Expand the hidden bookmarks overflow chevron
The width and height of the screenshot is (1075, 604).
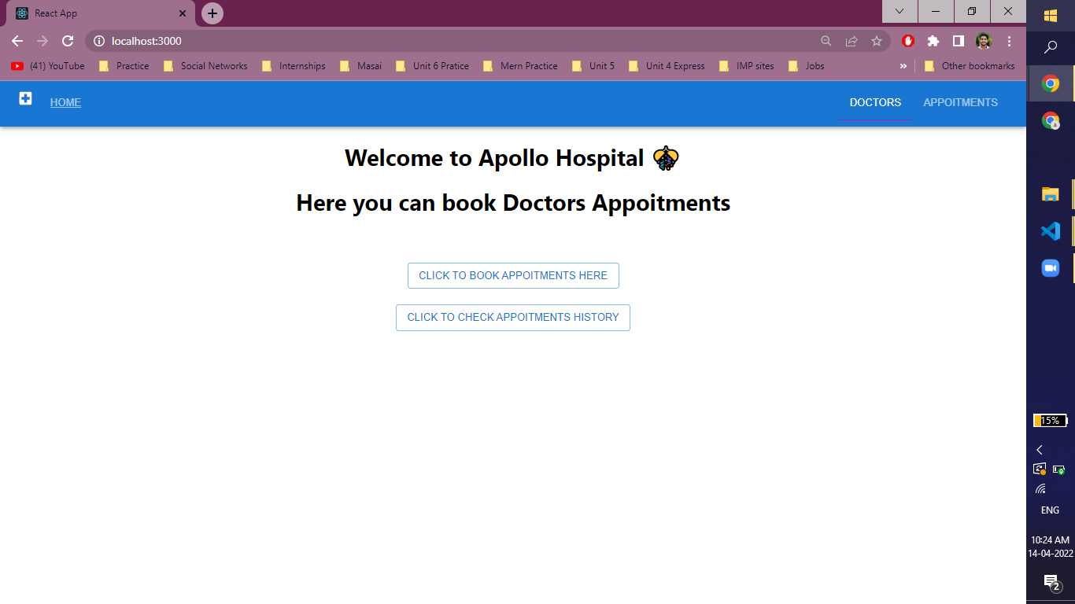click(903, 66)
